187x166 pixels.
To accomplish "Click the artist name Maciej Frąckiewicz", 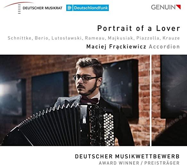I will 116,47.
